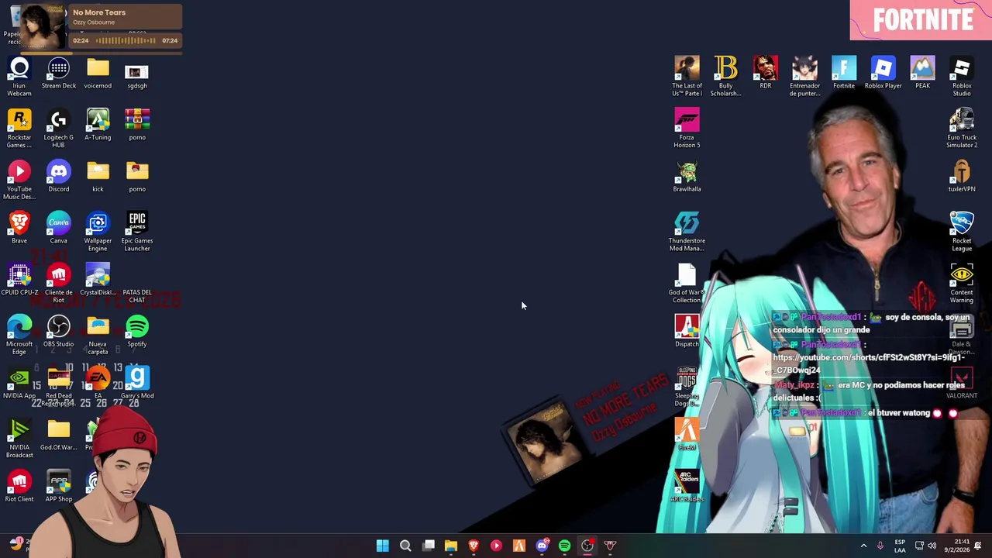Open the Windows Start menu

[383, 546]
